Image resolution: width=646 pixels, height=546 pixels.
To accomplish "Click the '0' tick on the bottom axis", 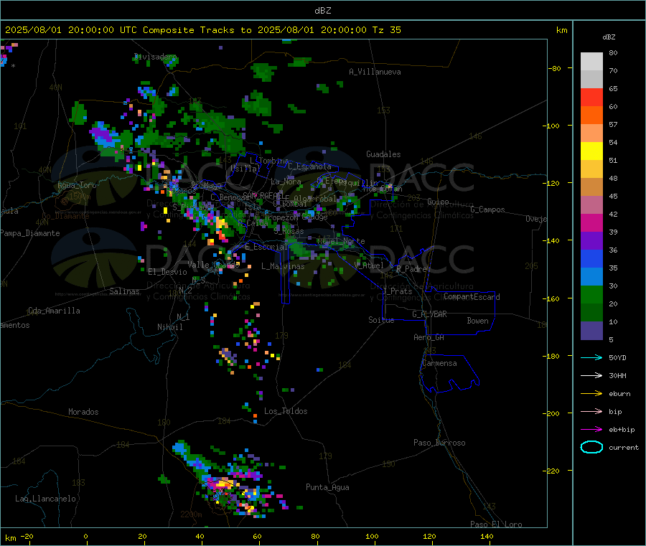I will pos(85,536).
